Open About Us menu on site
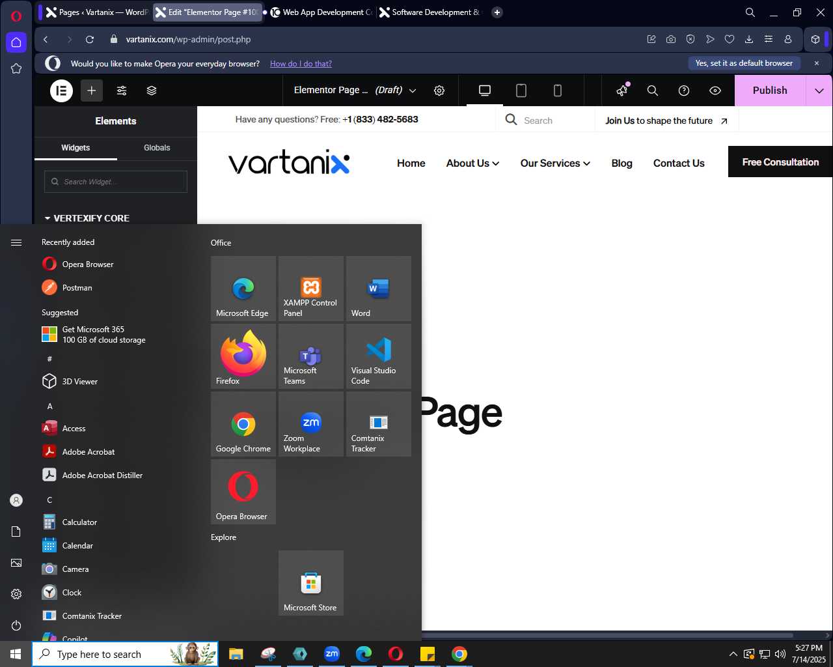Viewport: 833px width, 667px height. 472,163
